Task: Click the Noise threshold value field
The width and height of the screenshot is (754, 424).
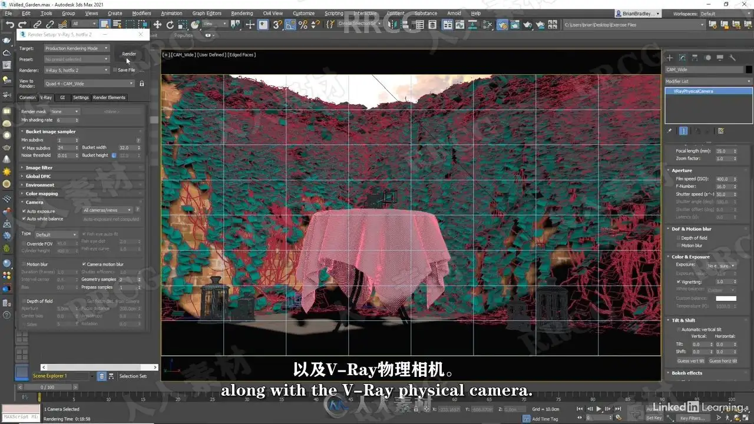Action: coord(68,155)
